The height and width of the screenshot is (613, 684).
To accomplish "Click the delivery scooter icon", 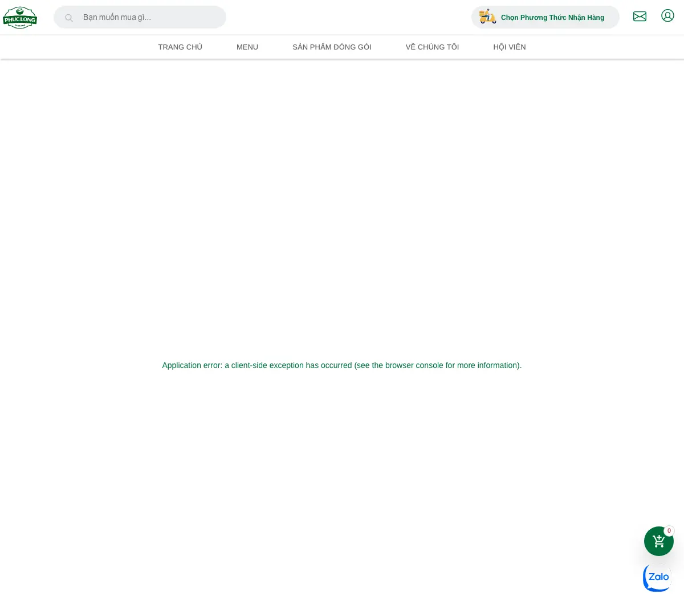I will (x=487, y=17).
